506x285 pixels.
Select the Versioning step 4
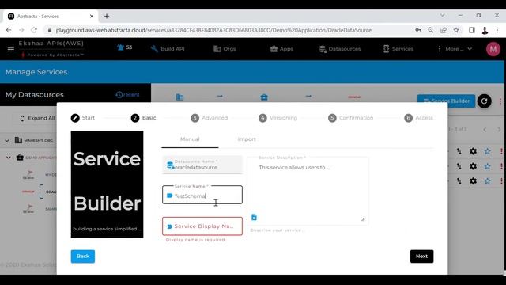pos(278,118)
